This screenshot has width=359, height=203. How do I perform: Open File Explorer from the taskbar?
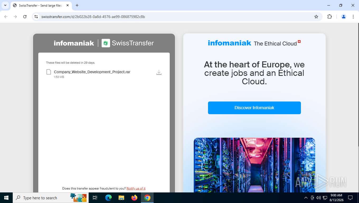point(121,198)
